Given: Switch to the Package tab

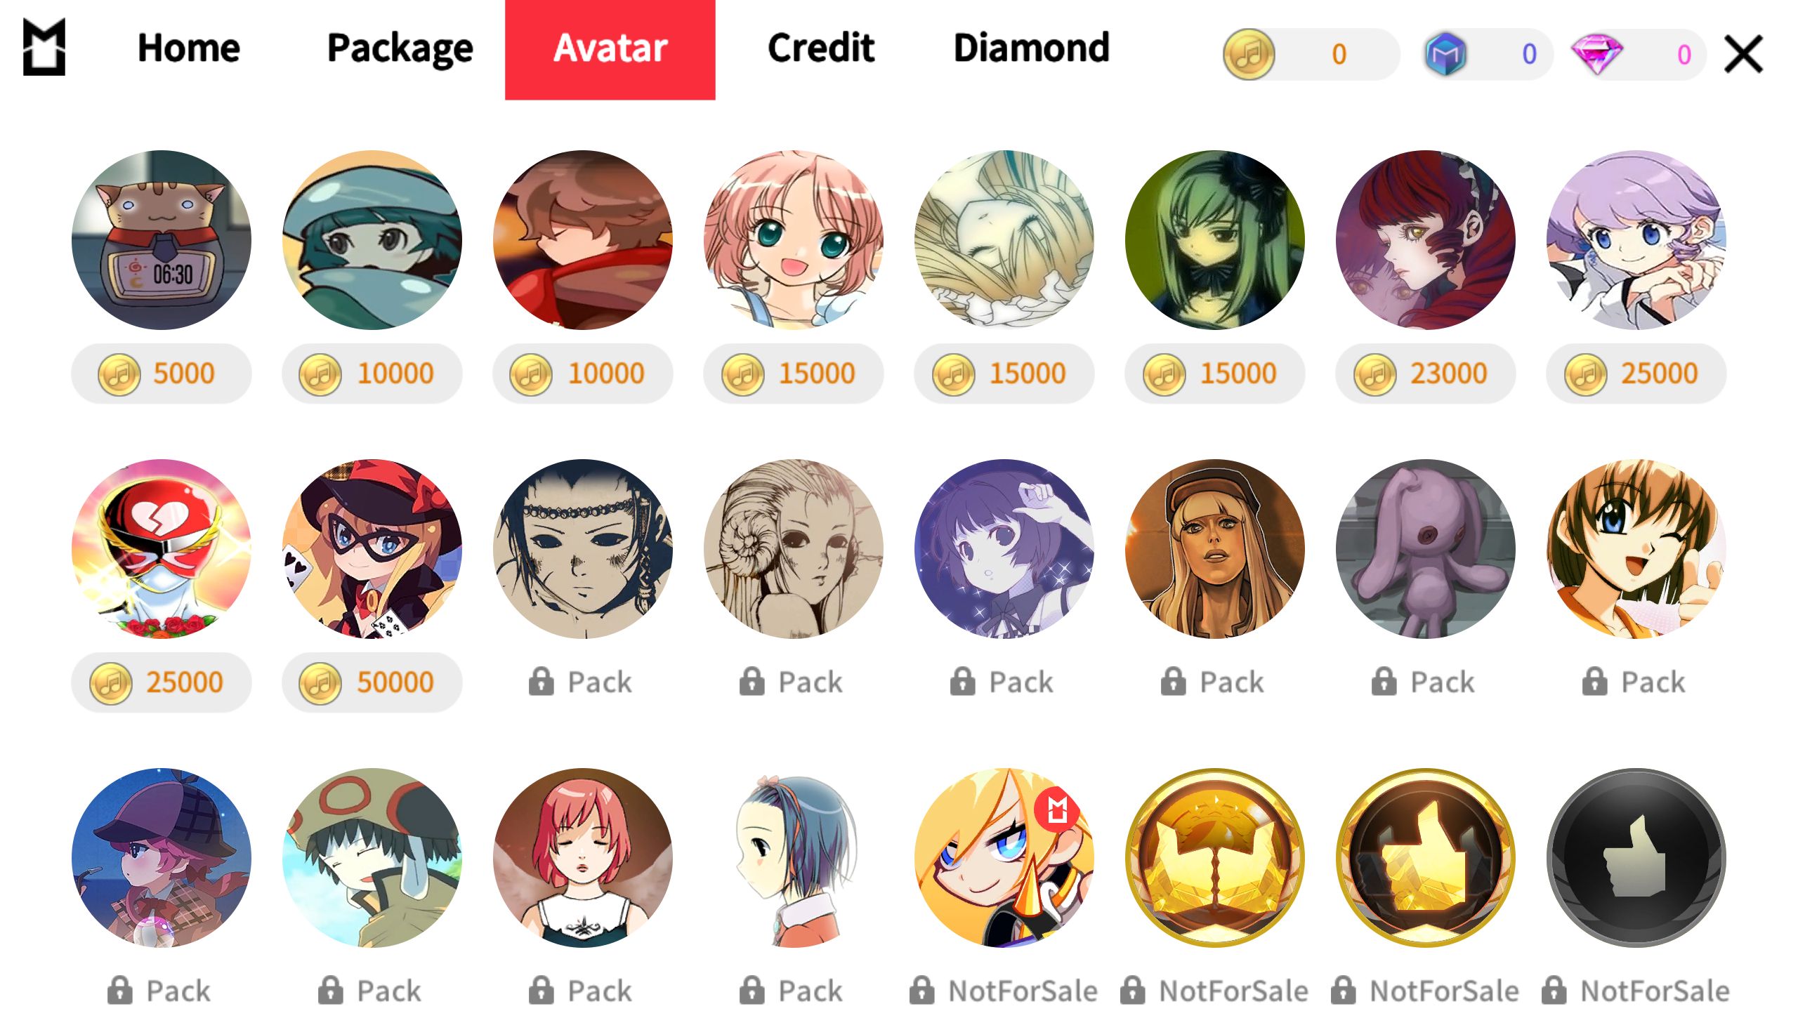Looking at the screenshot, I should pos(400,49).
